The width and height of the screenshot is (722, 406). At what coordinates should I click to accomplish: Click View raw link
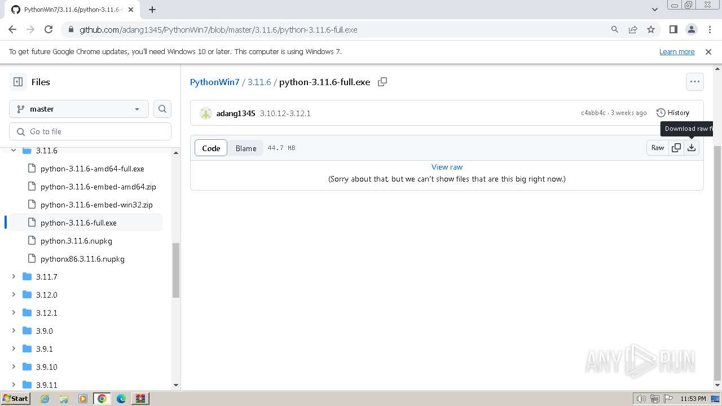[x=447, y=167]
